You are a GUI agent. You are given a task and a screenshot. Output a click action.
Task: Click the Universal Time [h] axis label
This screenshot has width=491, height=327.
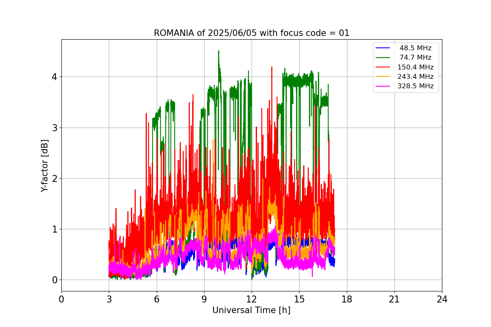tap(251, 310)
